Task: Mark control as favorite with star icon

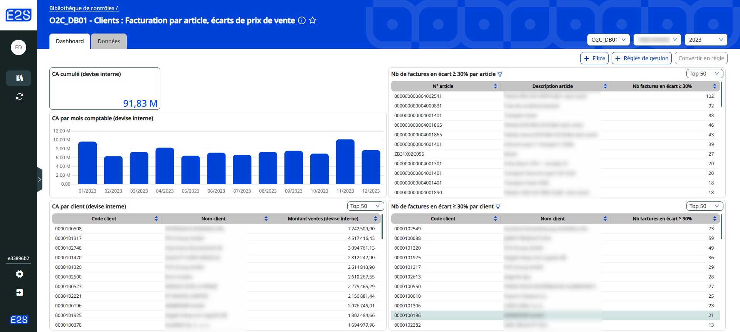Action: tap(313, 20)
